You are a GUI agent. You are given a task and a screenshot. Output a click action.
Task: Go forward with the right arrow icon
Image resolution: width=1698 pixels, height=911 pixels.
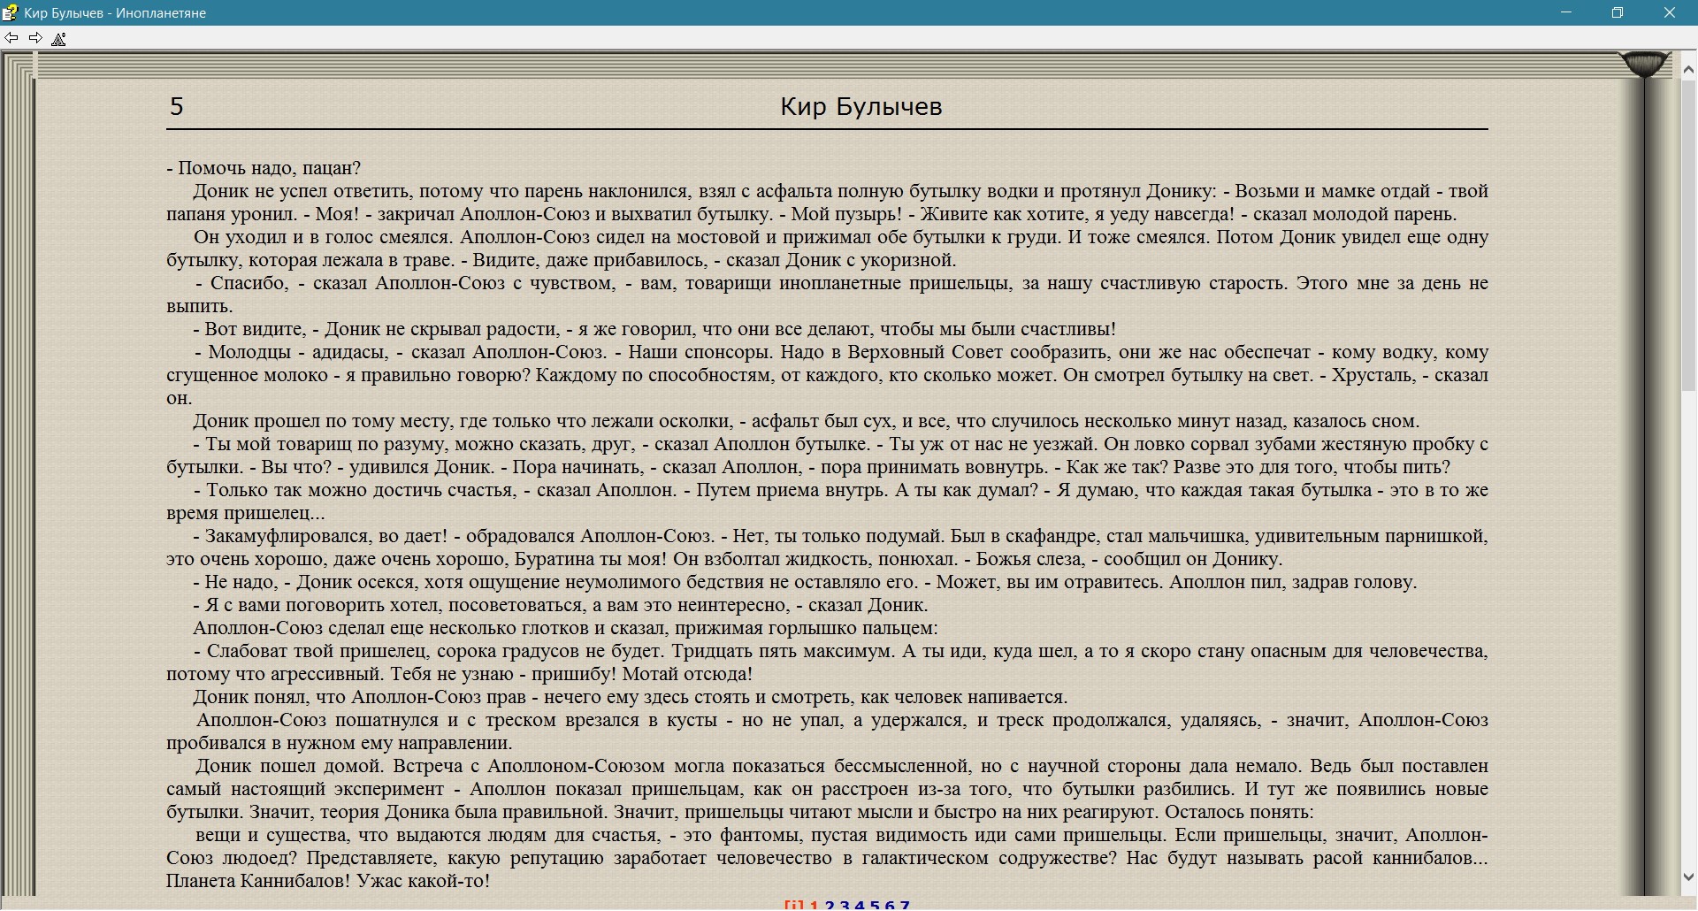tap(35, 38)
